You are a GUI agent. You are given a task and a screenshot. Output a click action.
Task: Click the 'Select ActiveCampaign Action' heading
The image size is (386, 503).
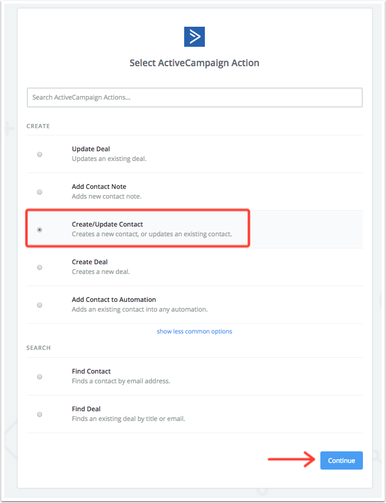pyautogui.click(x=195, y=63)
